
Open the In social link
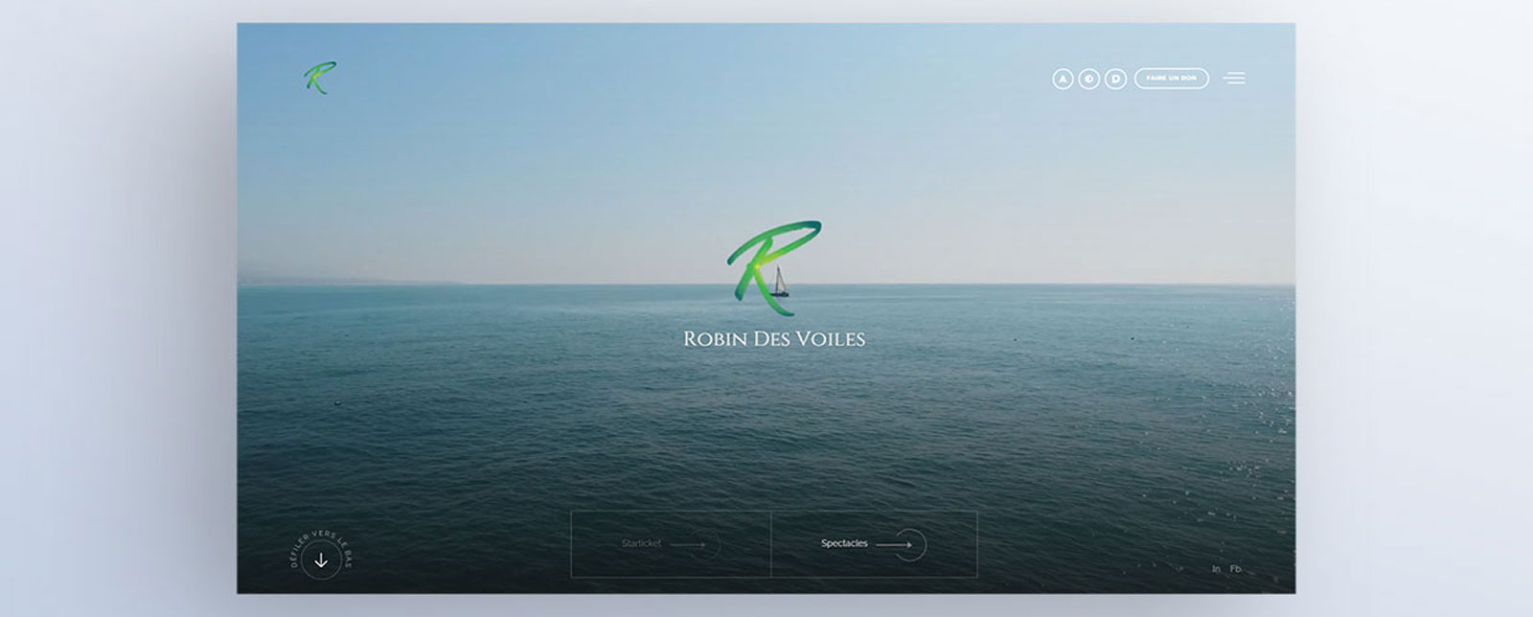coord(1216,569)
